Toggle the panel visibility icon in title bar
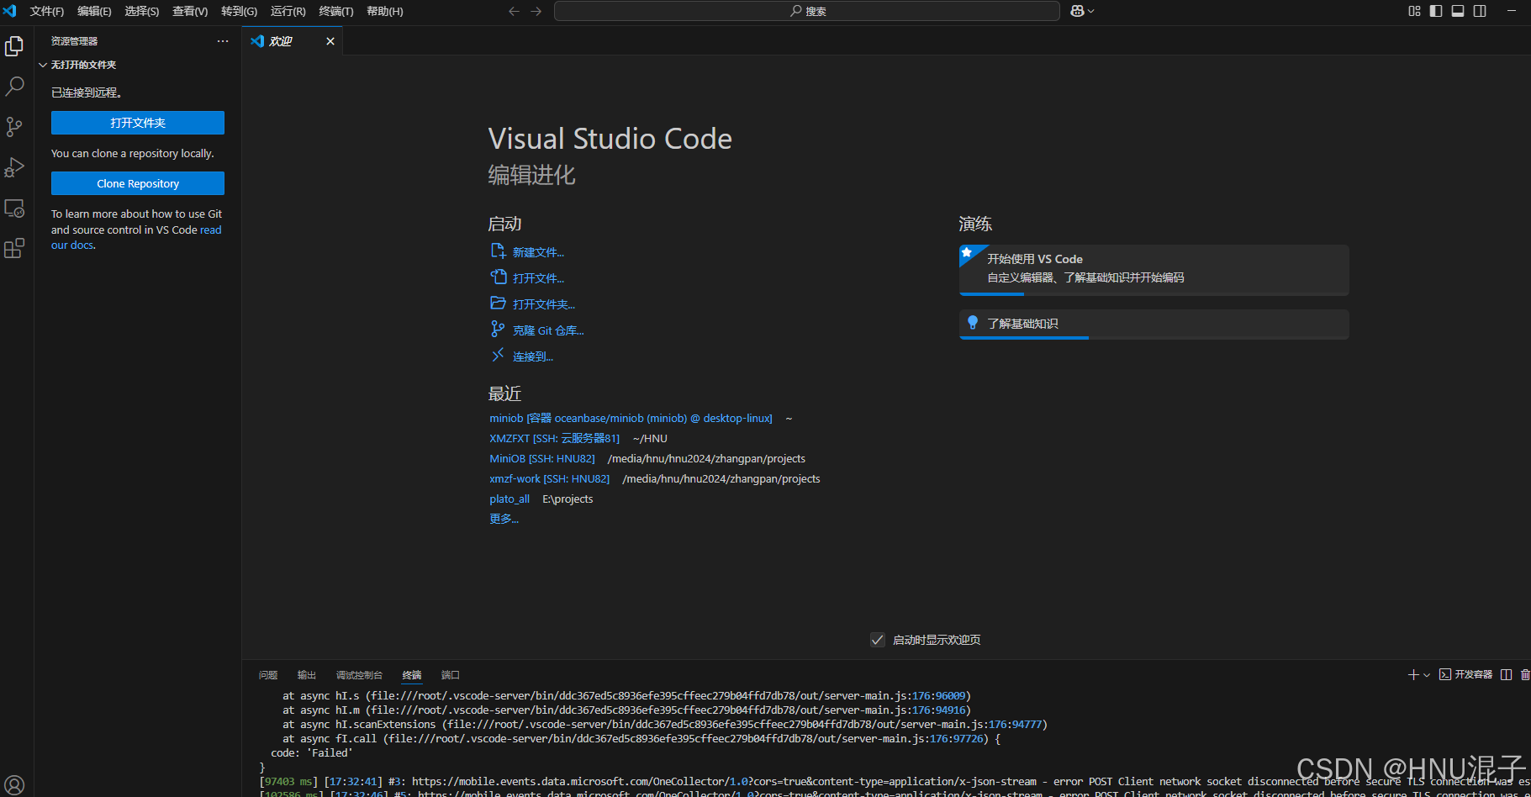 [1457, 11]
